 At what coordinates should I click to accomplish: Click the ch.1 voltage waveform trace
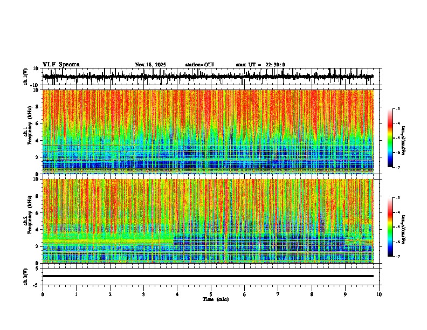(208, 77)
